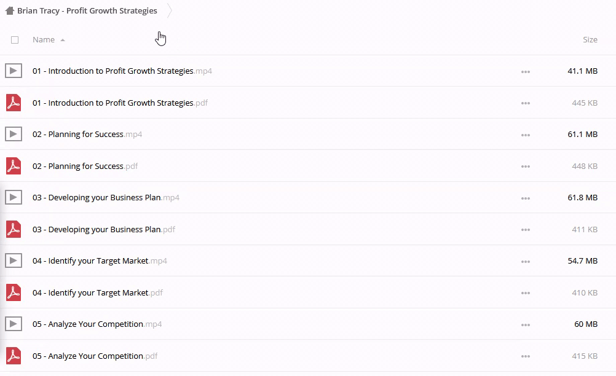Screen dimensions: 616x376
Task: Click the home icon in the breadcrumb
Action: point(9,10)
